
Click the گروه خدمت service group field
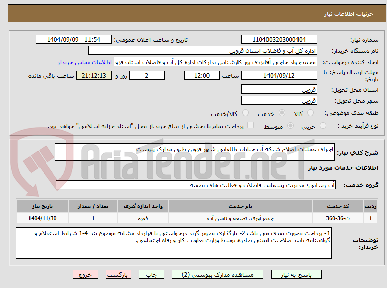[196, 185]
